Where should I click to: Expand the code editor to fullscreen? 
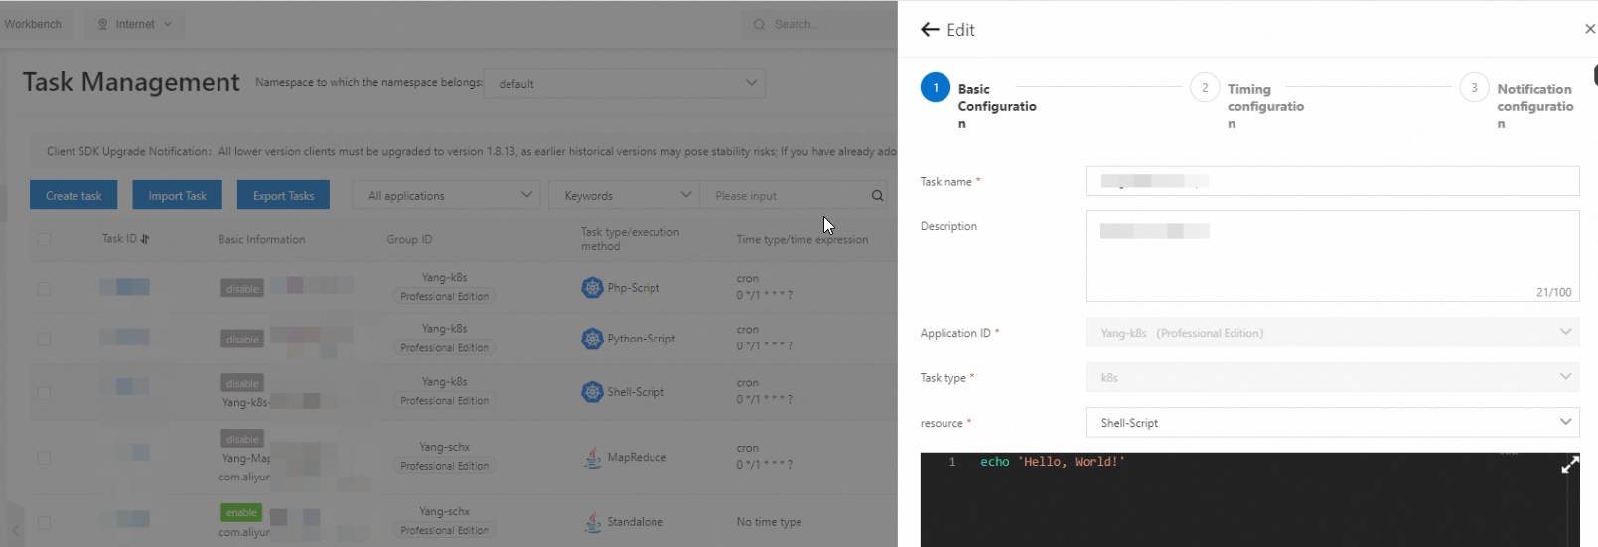(x=1569, y=465)
